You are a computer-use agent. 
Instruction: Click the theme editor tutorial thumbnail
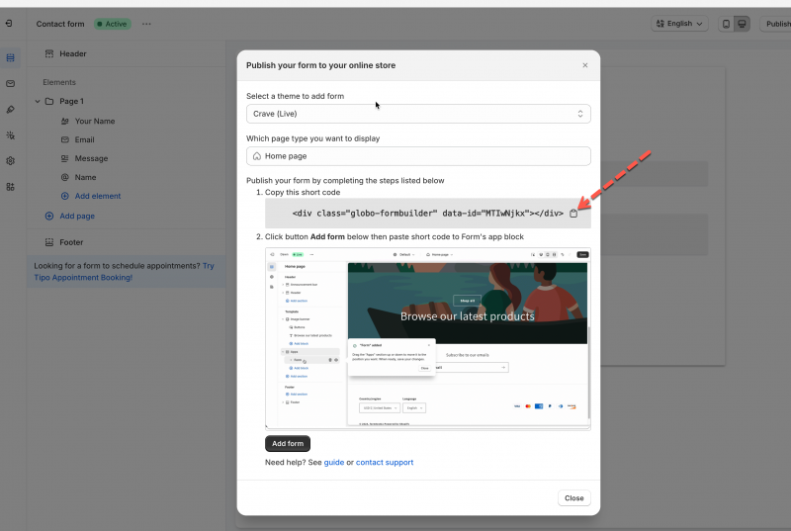(x=428, y=339)
